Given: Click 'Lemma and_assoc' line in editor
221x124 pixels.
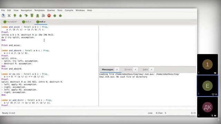Looking at the screenshot, I should [x=25, y=27].
